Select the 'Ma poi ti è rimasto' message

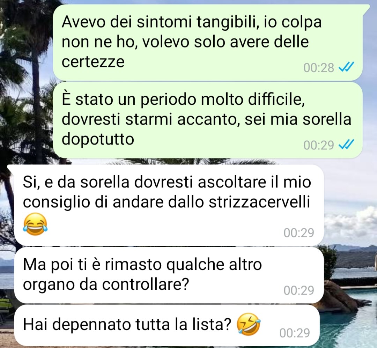[169, 275]
